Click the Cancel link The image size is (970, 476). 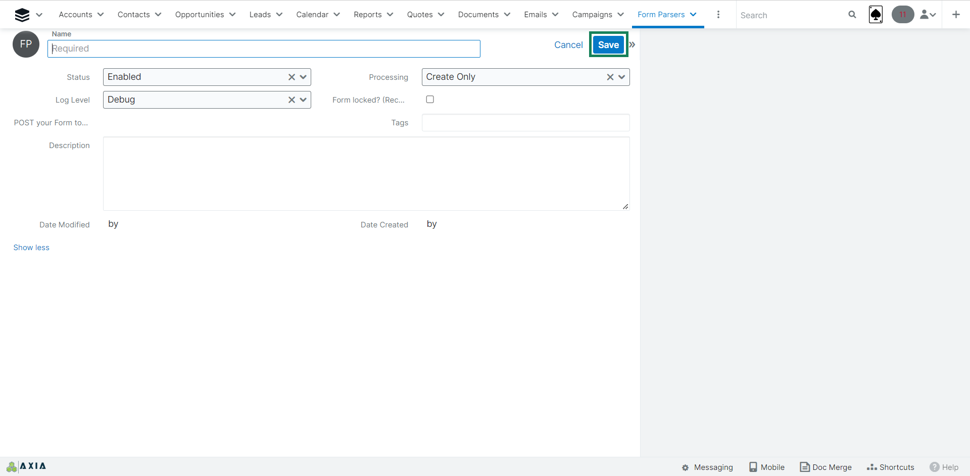[568, 45]
